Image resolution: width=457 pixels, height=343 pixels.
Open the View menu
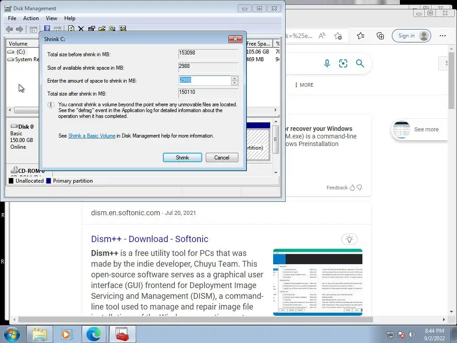click(x=51, y=18)
